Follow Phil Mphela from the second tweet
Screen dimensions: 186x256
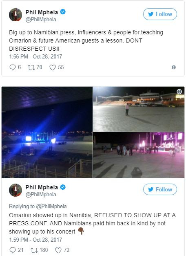coord(160,189)
